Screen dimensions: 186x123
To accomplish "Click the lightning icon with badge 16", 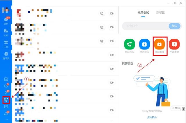I will [x=6, y=92].
